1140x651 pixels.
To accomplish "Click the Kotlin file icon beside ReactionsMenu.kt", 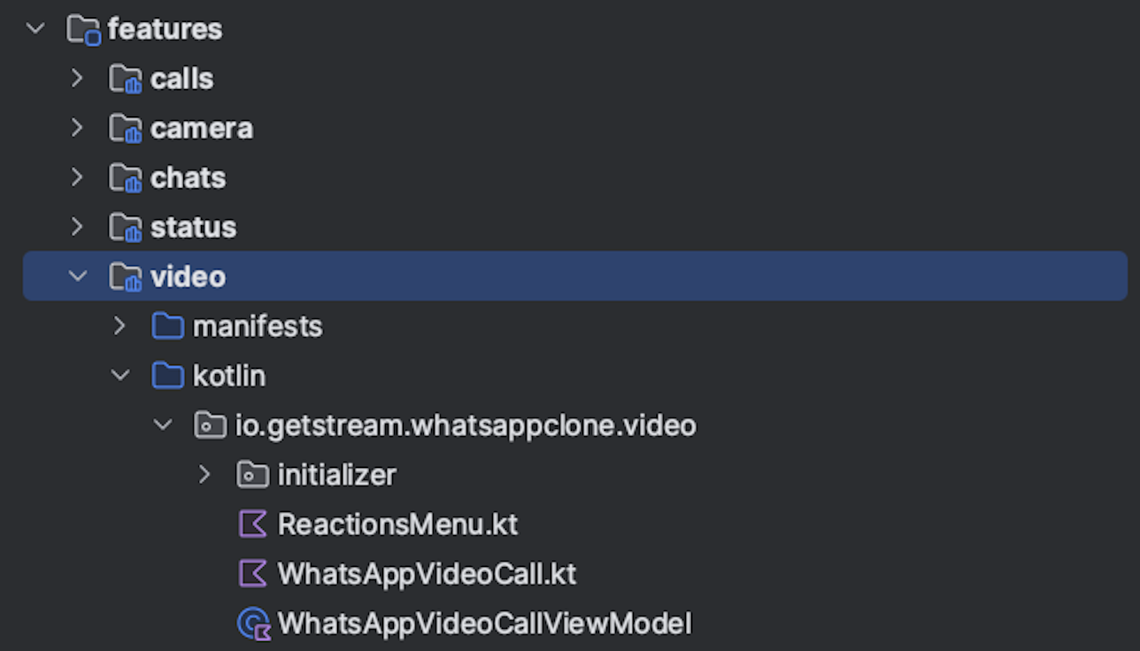I will point(253,524).
